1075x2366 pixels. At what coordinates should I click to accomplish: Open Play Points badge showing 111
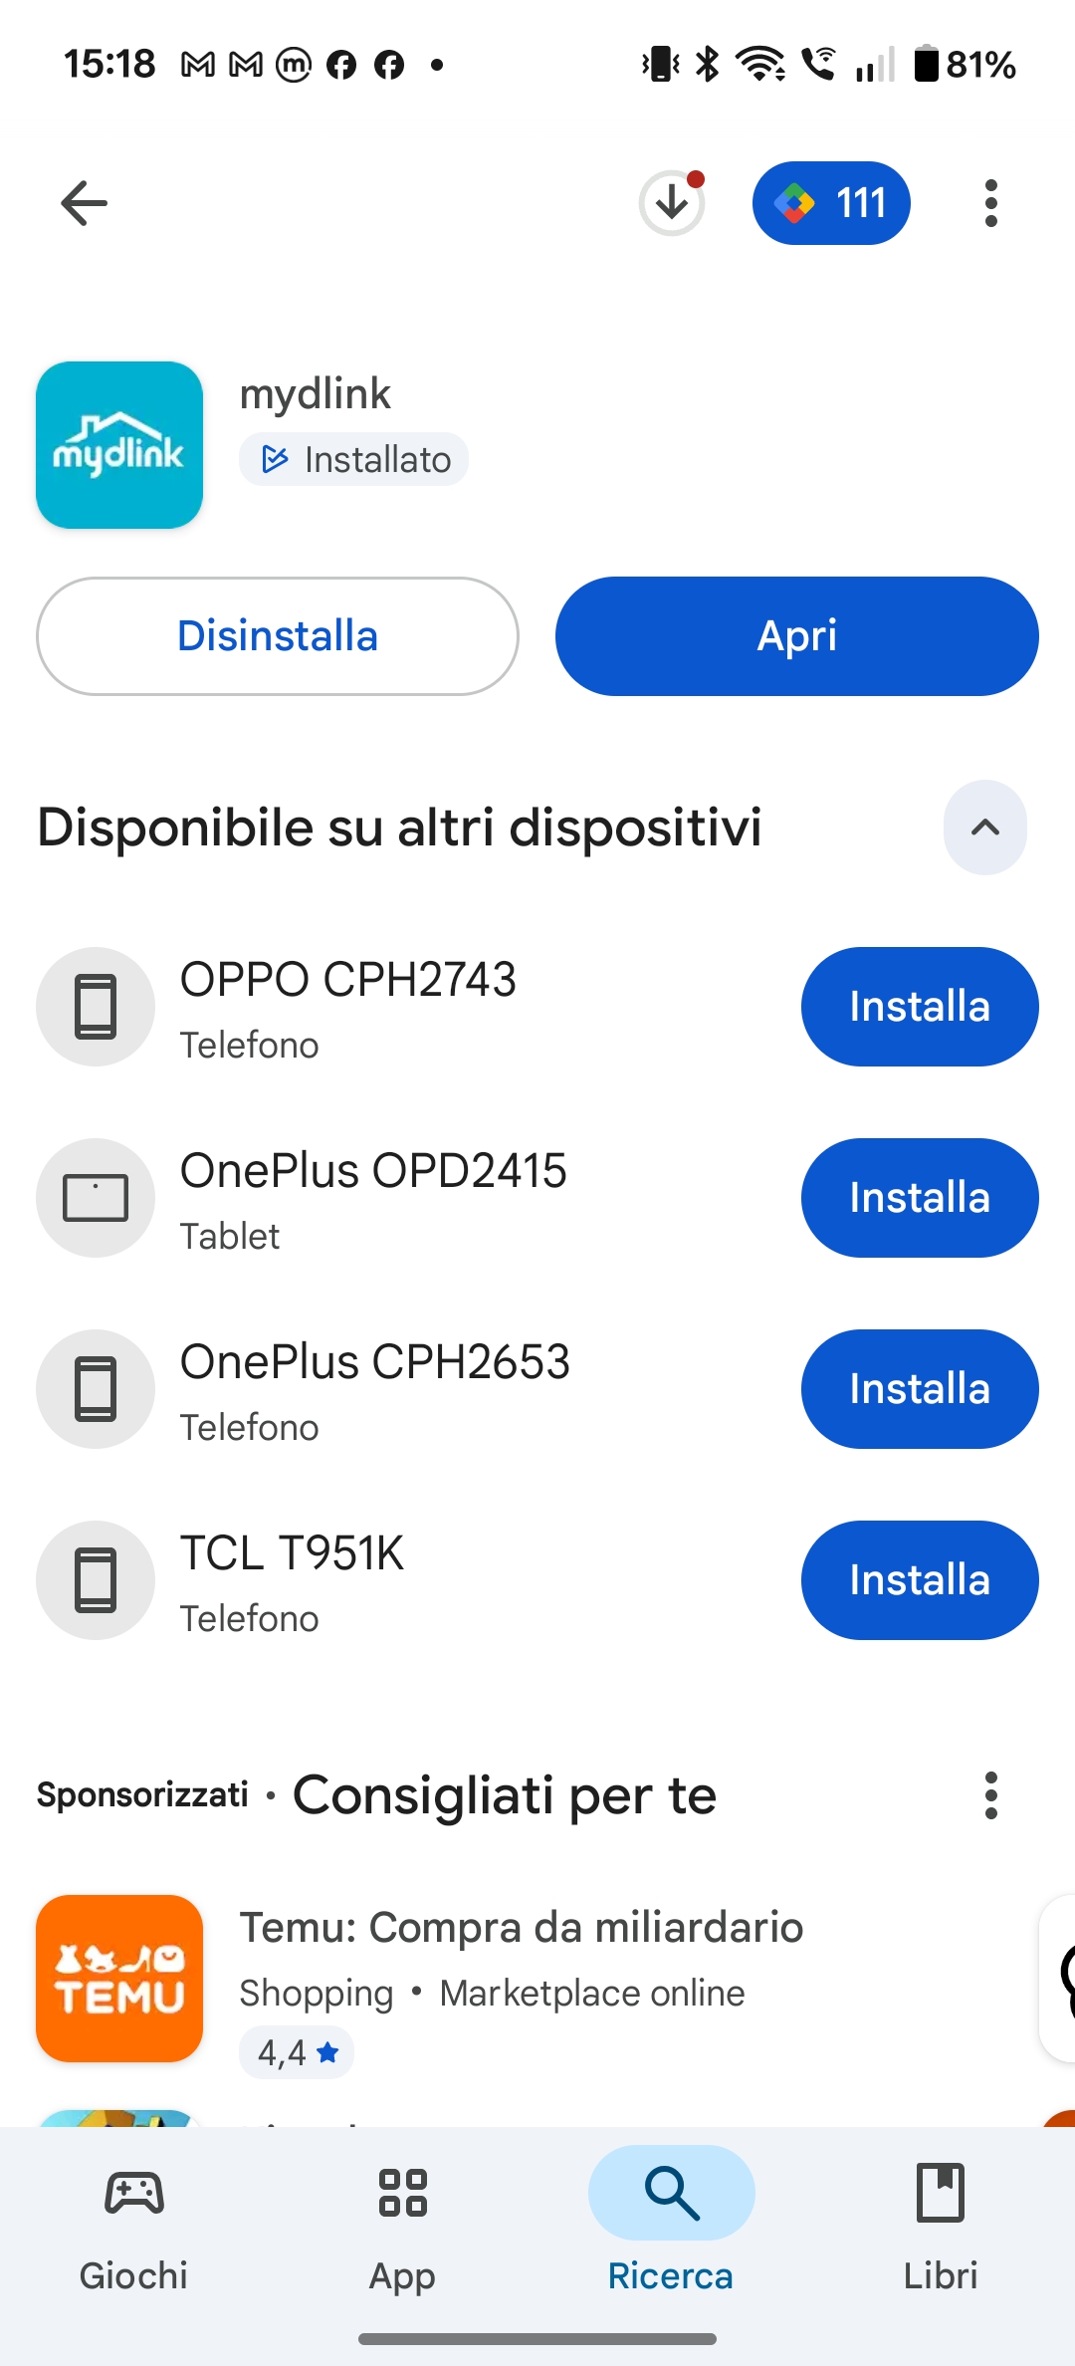pos(831,203)
